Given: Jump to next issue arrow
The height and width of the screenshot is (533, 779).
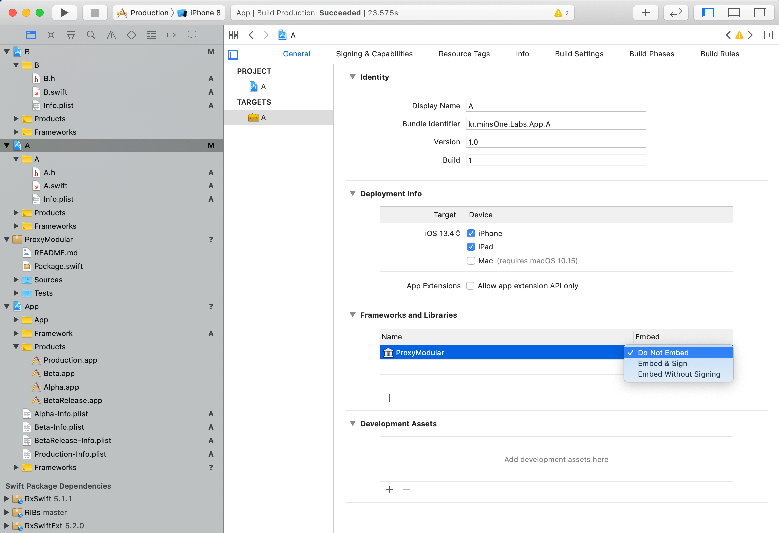Looking at the screenshot, I should pos(750,35).
